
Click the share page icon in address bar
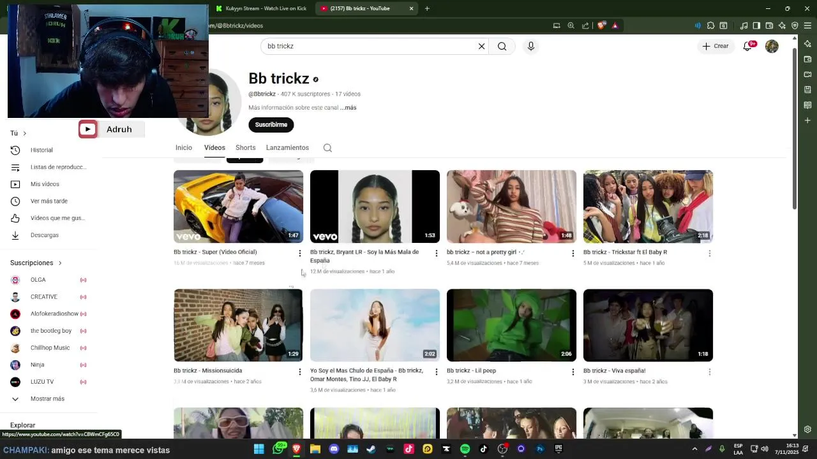tap(586, 25)
